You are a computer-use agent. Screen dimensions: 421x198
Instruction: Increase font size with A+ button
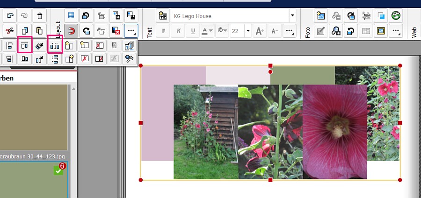[x=261, y=31]
